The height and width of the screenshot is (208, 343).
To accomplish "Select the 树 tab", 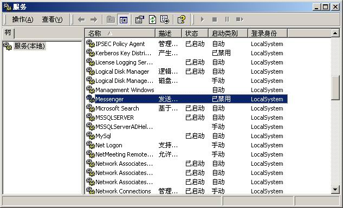I will pos(8,33).
